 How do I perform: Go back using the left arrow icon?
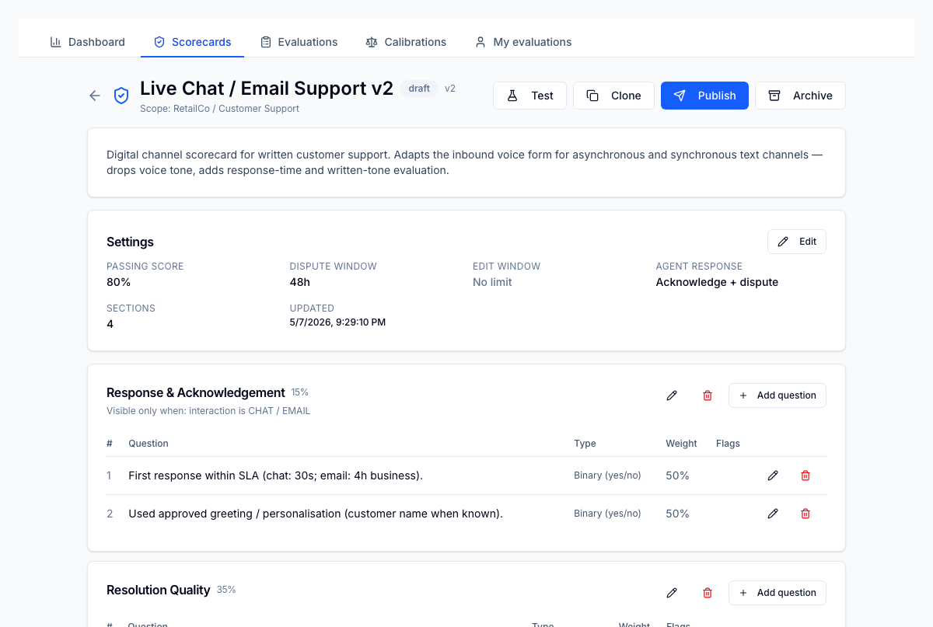95,96
